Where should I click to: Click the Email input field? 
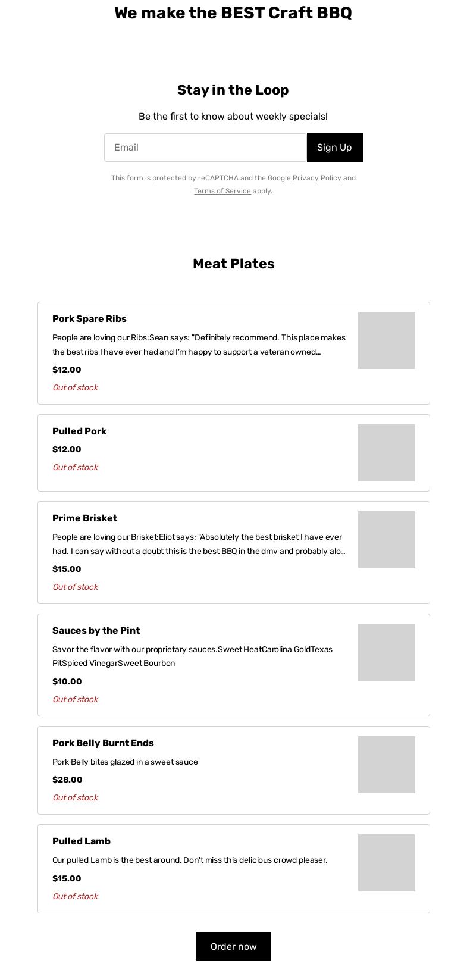tap(205, 148)
